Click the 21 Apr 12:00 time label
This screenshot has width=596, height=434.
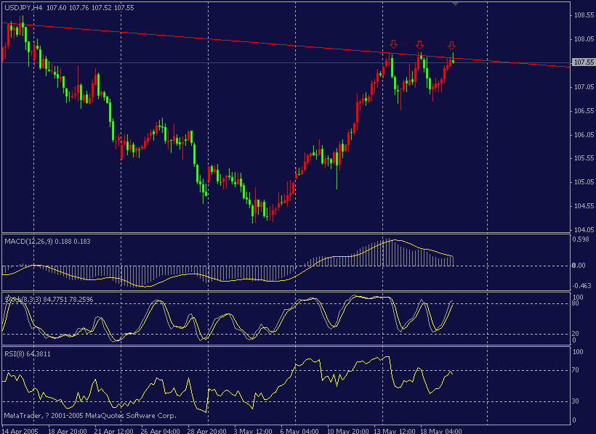[x=113, y=431]
